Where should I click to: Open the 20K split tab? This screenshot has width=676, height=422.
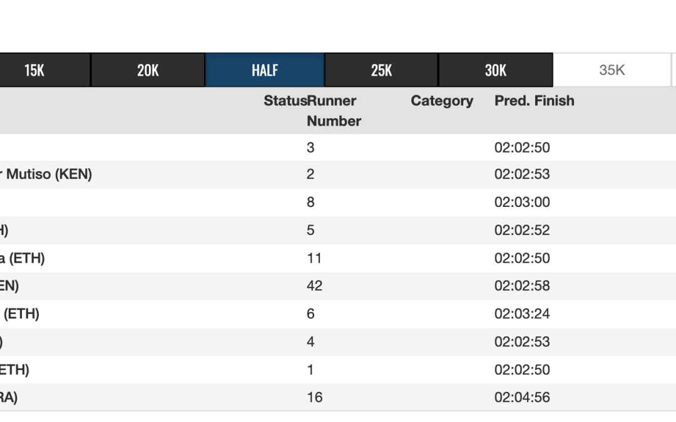148,70
